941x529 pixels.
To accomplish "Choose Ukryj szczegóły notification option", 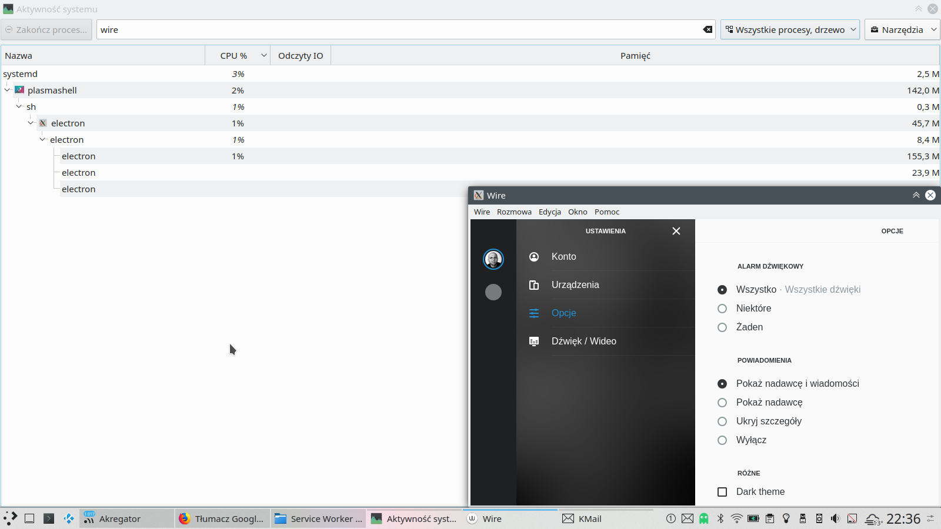I will [722, 421].
